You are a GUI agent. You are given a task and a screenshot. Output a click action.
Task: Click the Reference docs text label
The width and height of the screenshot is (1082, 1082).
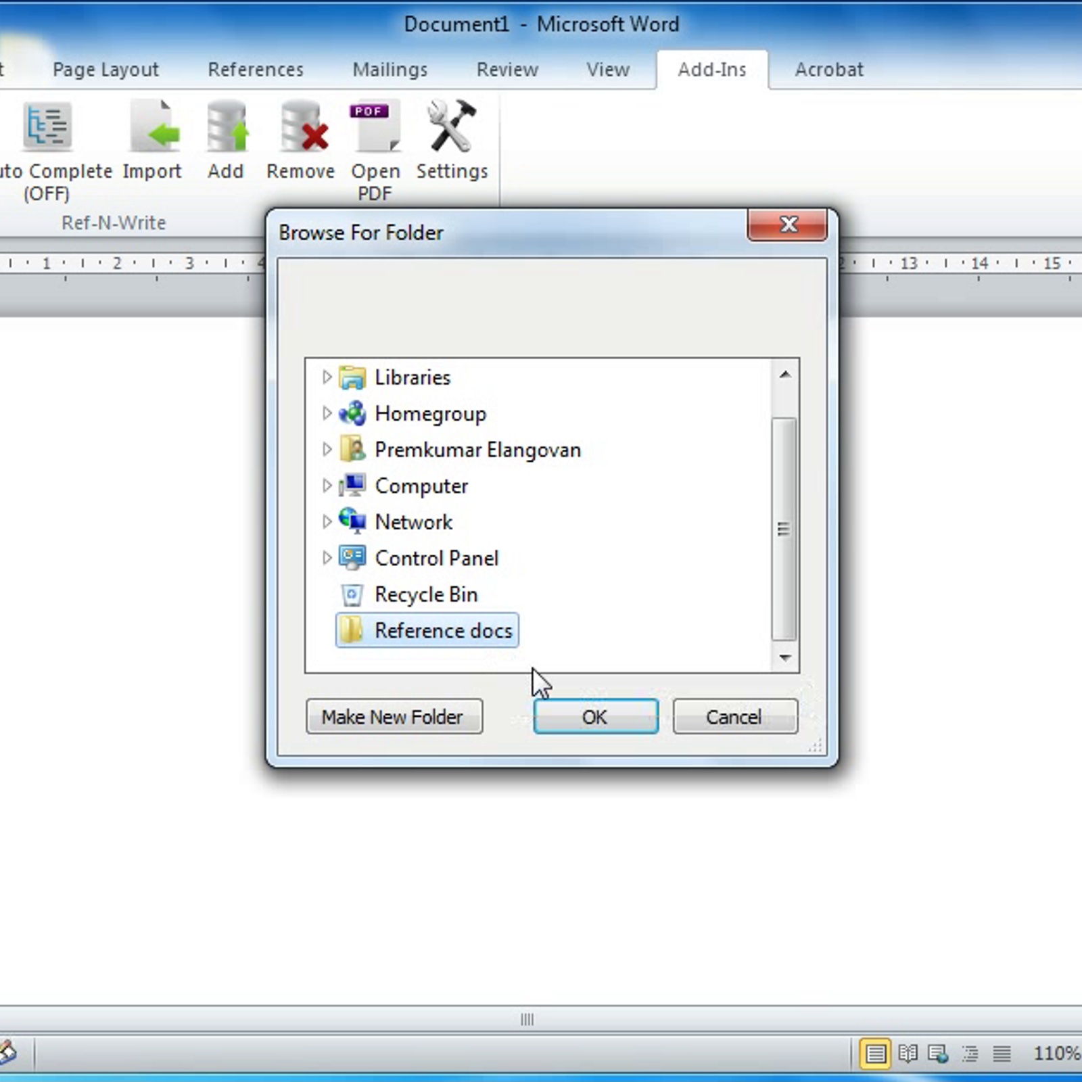coord(444,631)
